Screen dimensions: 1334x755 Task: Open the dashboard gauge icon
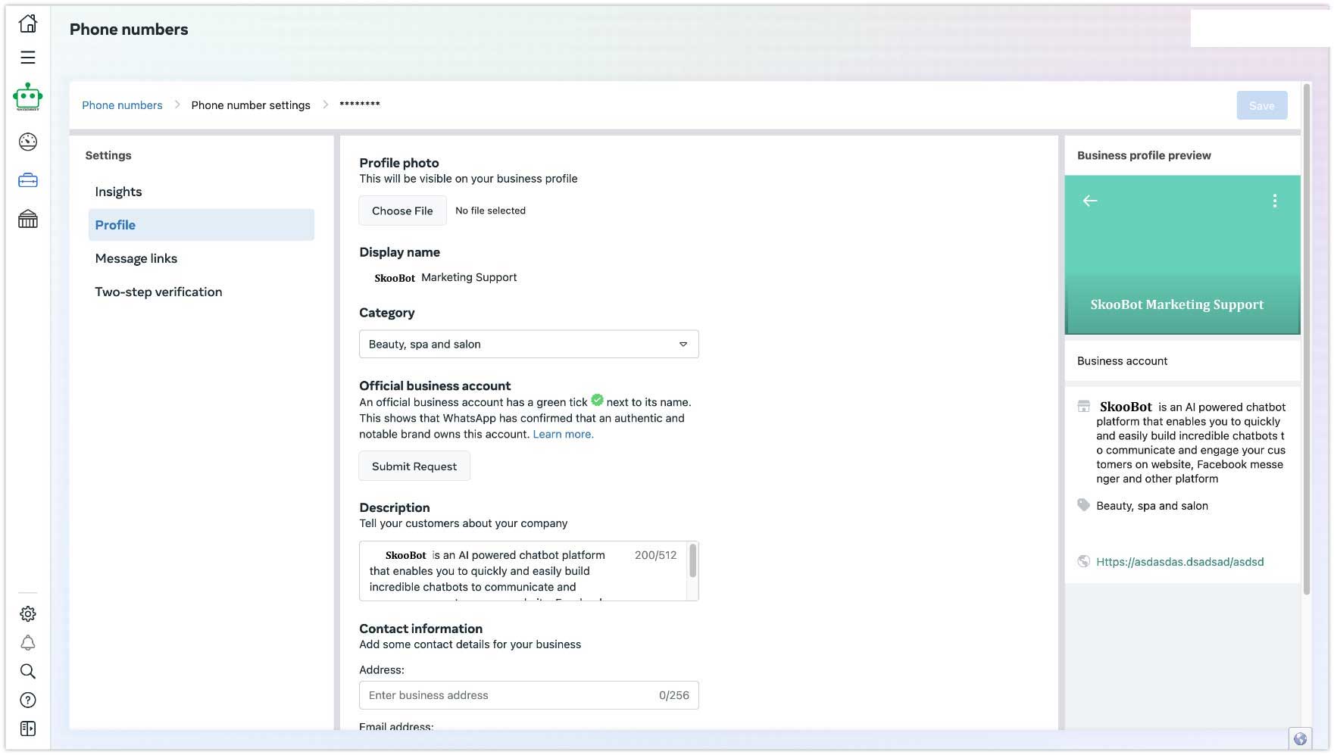pos(28,142)
